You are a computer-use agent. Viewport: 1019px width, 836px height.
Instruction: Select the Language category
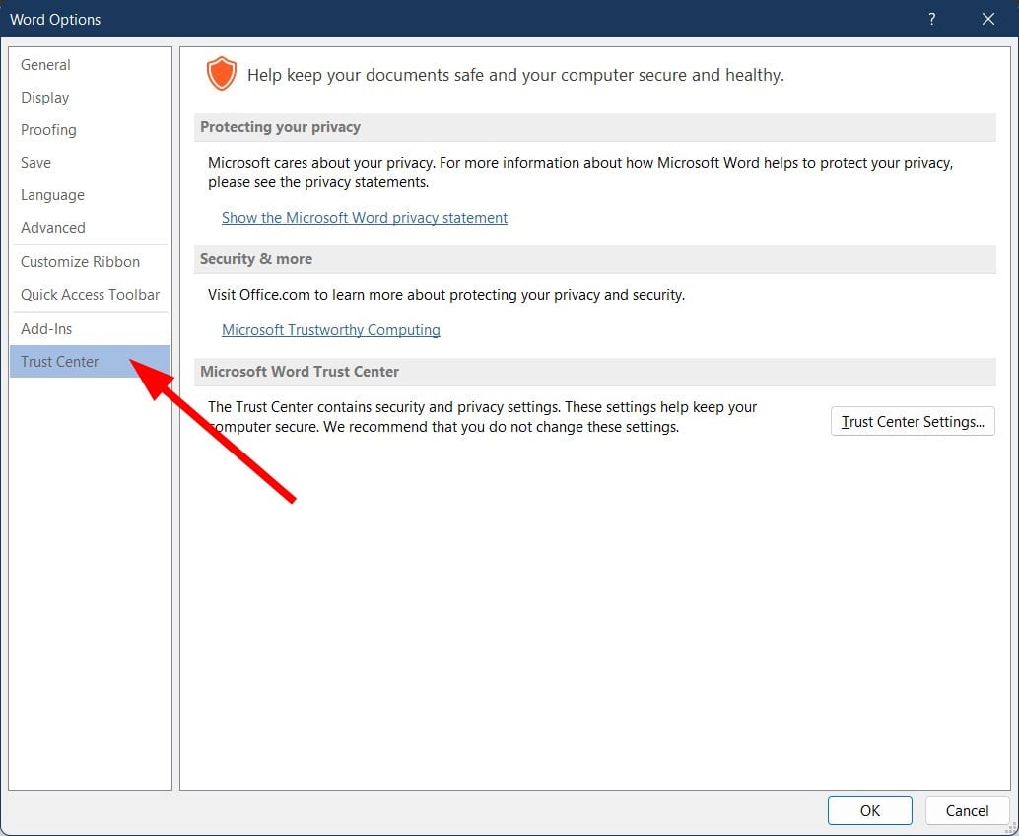(x=91, y=195)
